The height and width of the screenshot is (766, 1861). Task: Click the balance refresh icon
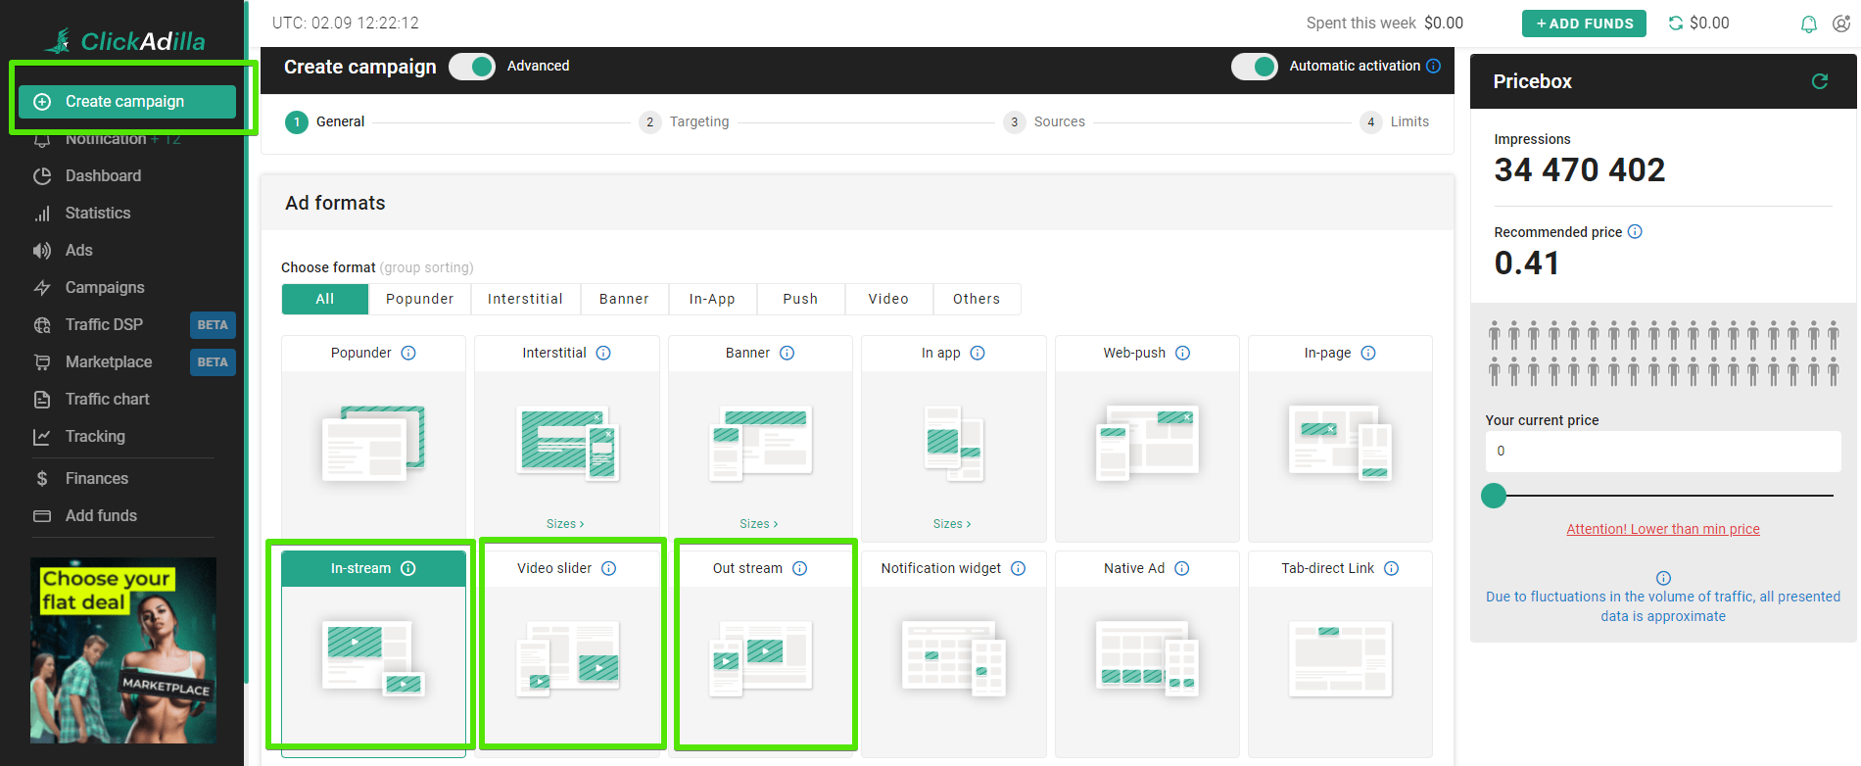coord(1676,23)
